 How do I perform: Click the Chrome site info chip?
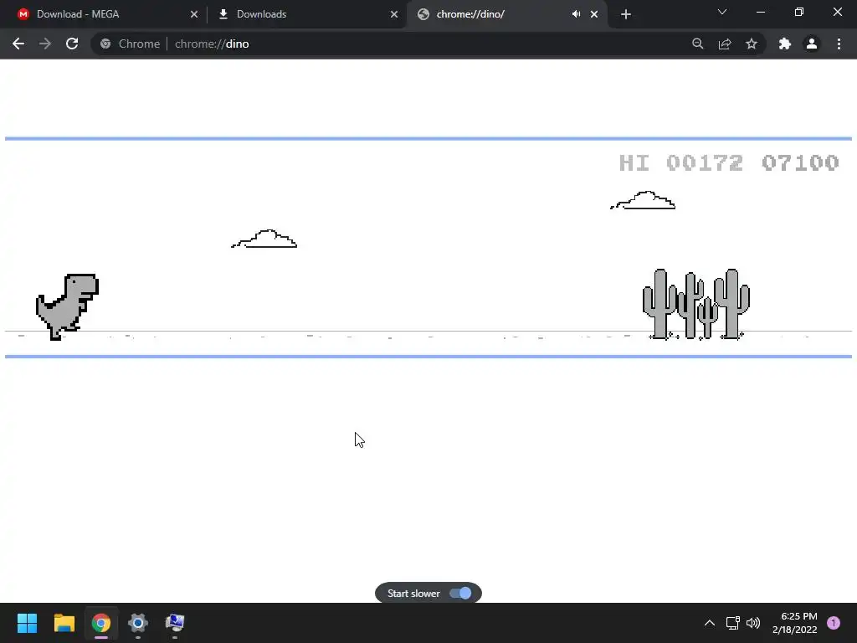pos(130,44)
